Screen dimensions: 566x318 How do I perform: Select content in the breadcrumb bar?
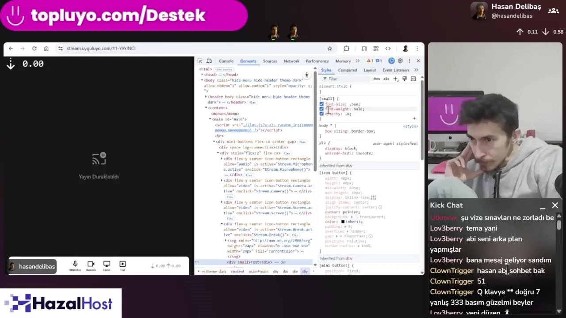(x=237, y=272)
